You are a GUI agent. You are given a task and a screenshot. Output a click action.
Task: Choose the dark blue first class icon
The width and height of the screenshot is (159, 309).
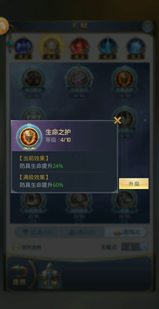click(x=24, y=46)
